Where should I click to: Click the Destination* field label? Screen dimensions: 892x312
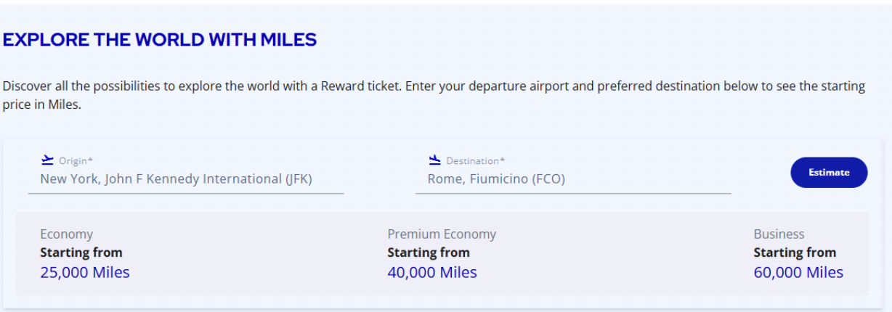(475, 161)
